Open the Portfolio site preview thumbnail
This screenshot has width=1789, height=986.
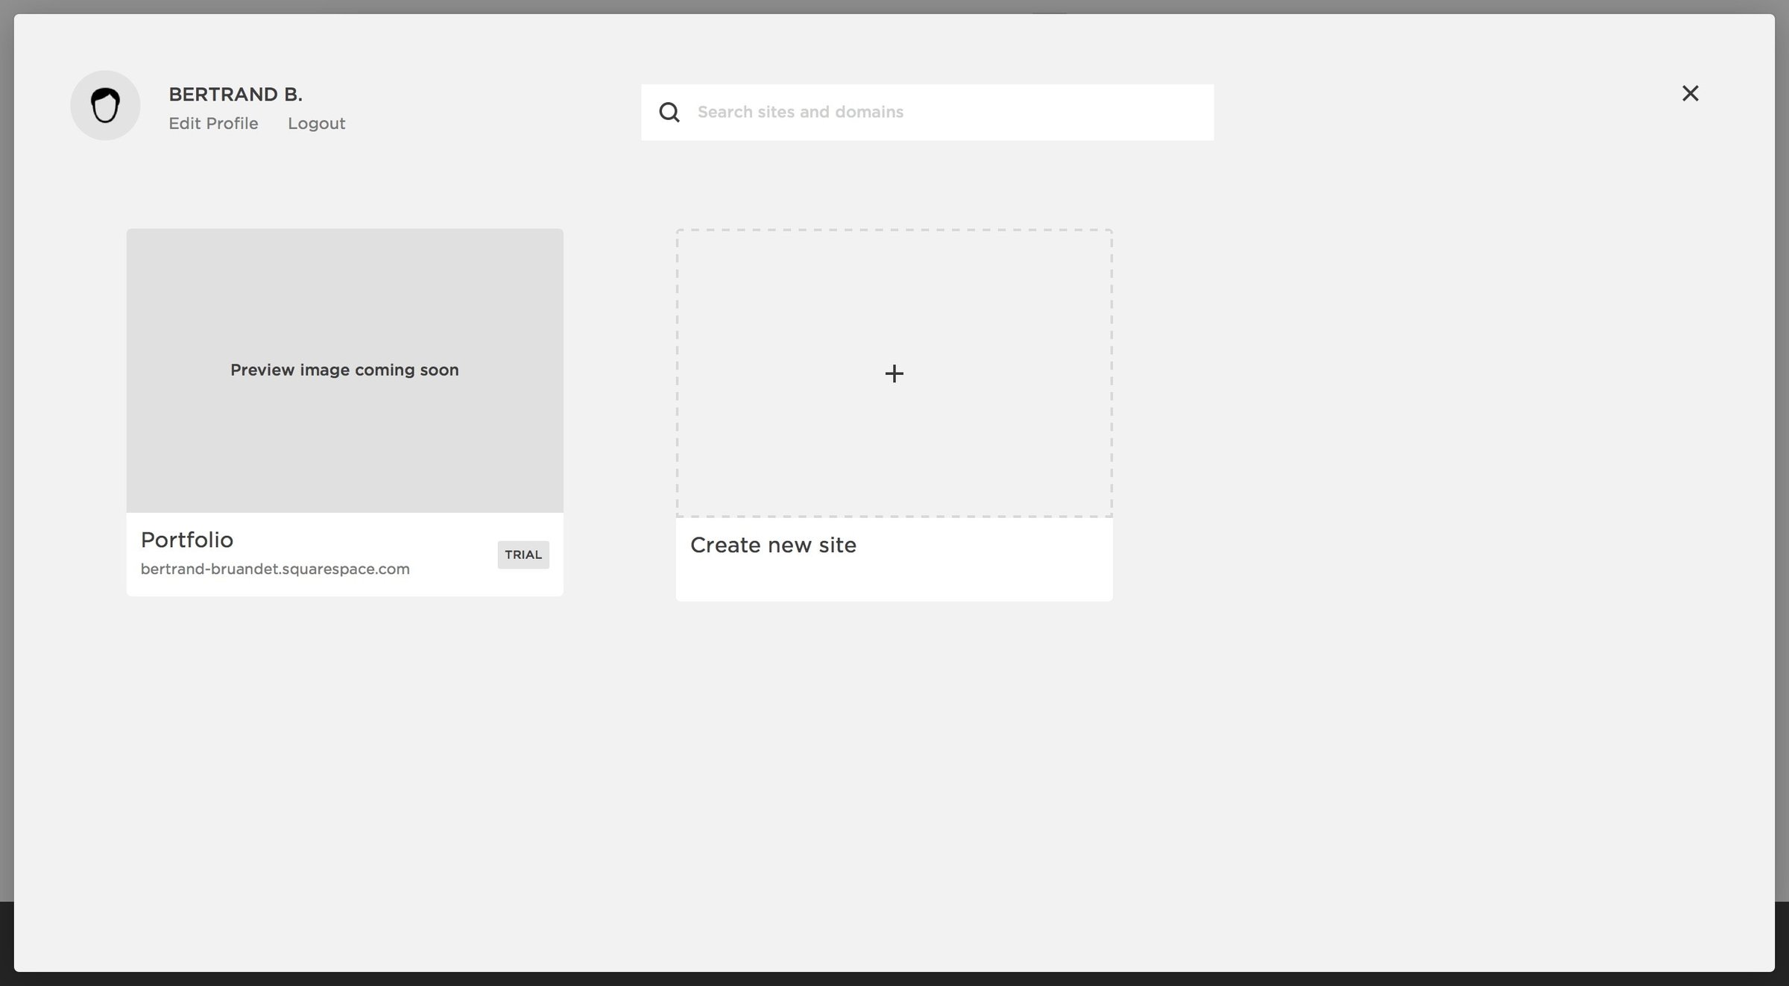click(x=344, y=370)
